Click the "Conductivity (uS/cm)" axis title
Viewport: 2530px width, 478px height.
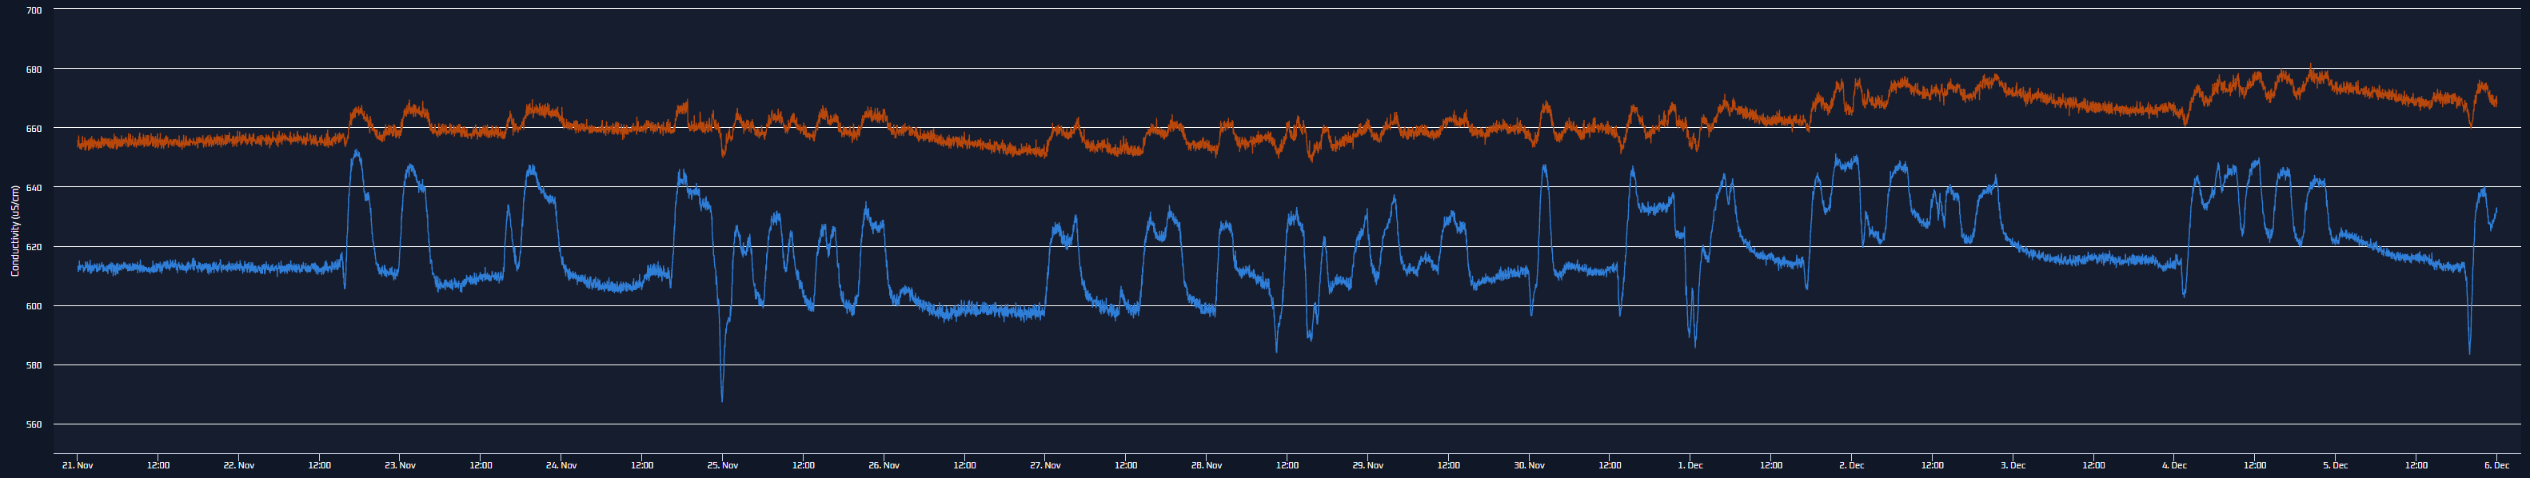click(14, 231)
